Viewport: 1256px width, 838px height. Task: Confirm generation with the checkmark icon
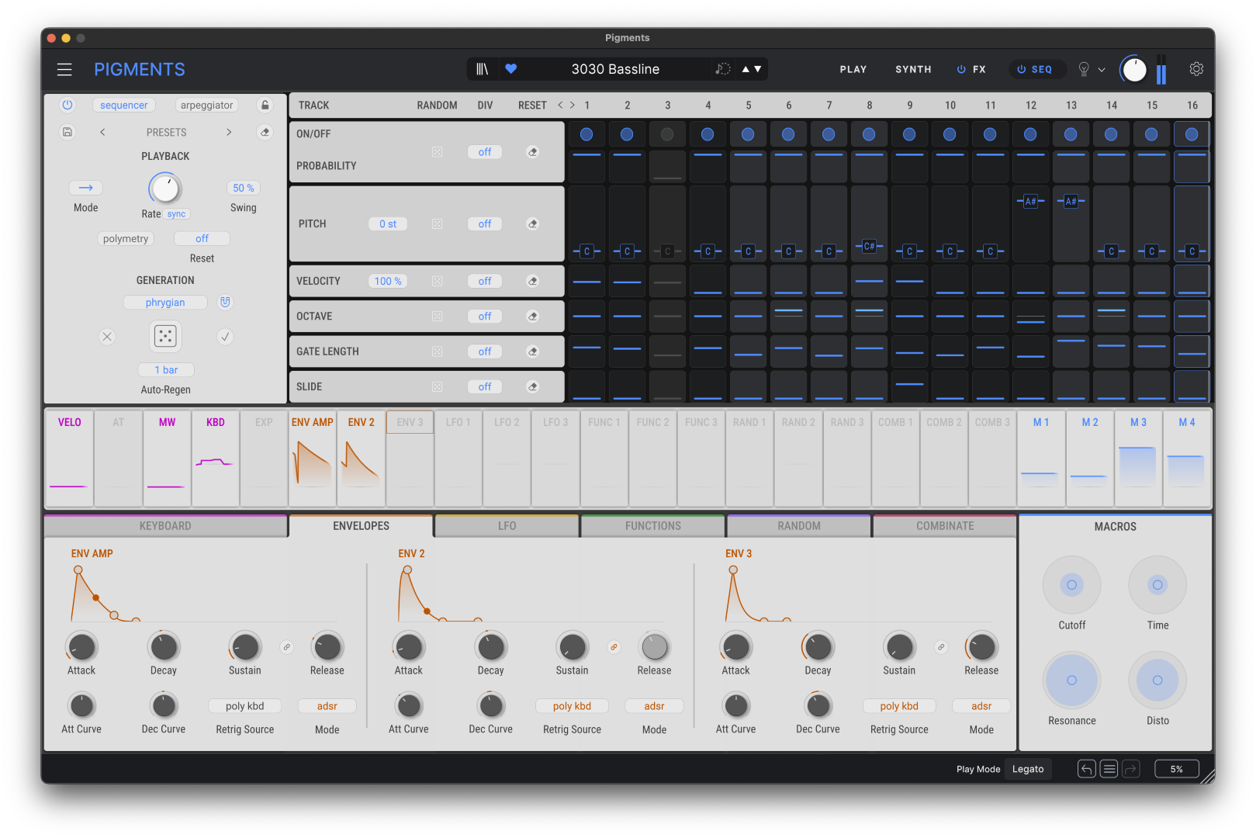[x=224, y=337]
